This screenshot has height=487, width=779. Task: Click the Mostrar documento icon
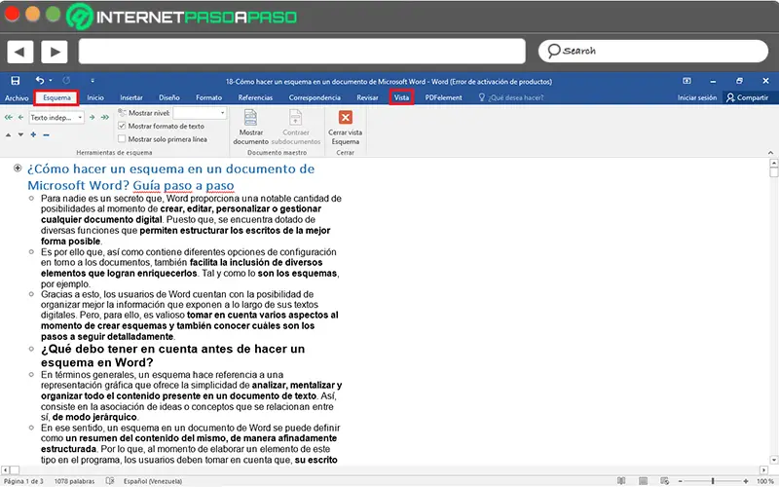[250, 118]
